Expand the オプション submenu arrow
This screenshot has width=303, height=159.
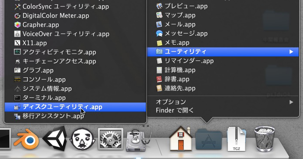coord(291,102)
